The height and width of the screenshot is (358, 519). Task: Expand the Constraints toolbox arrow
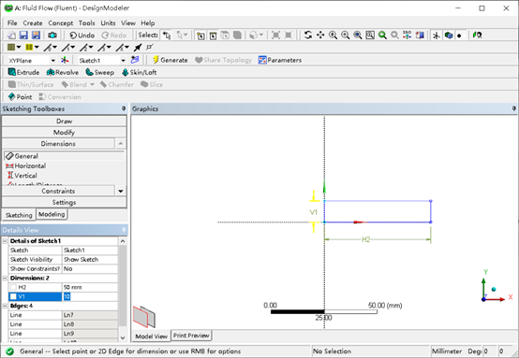121,191
